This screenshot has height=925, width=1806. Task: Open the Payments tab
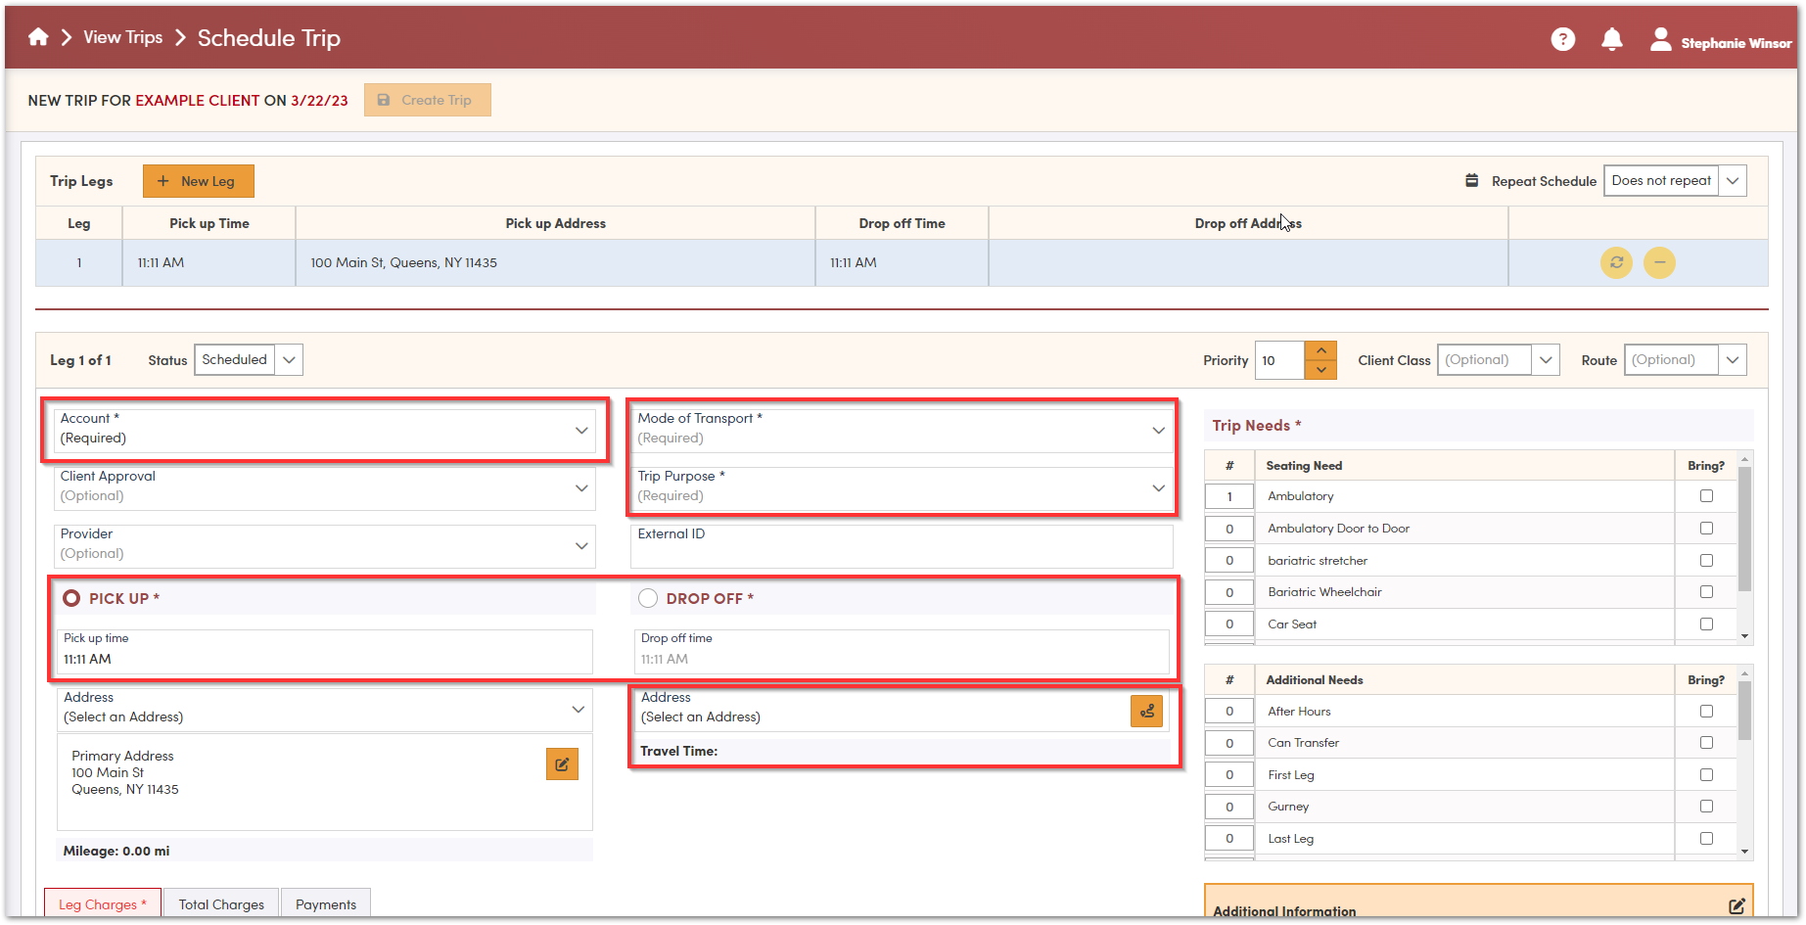coord(326,904)
